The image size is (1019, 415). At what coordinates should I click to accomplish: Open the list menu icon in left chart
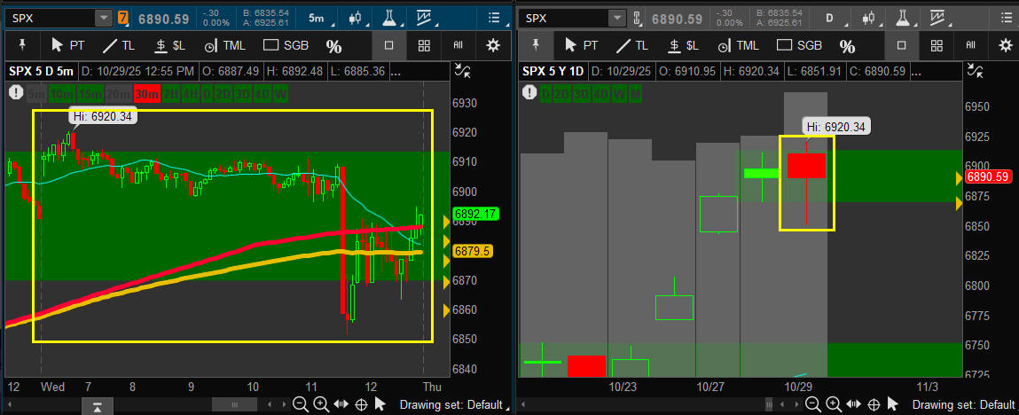tap(491, 18)
